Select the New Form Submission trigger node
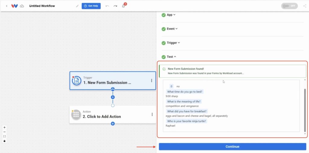The image size is (309, 153). pyautogui.click(x=113, y=81)
